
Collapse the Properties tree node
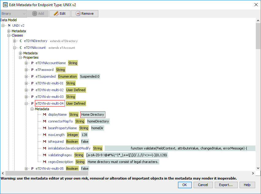[21, 57]
